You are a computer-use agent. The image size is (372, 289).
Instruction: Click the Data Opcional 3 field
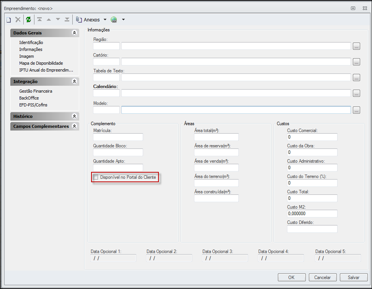click(x=225, y=258)
